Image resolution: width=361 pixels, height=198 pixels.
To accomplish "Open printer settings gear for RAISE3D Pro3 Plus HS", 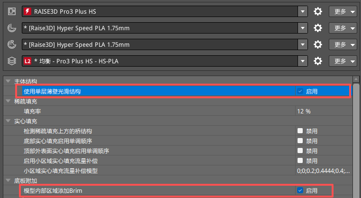I will 318,11.
